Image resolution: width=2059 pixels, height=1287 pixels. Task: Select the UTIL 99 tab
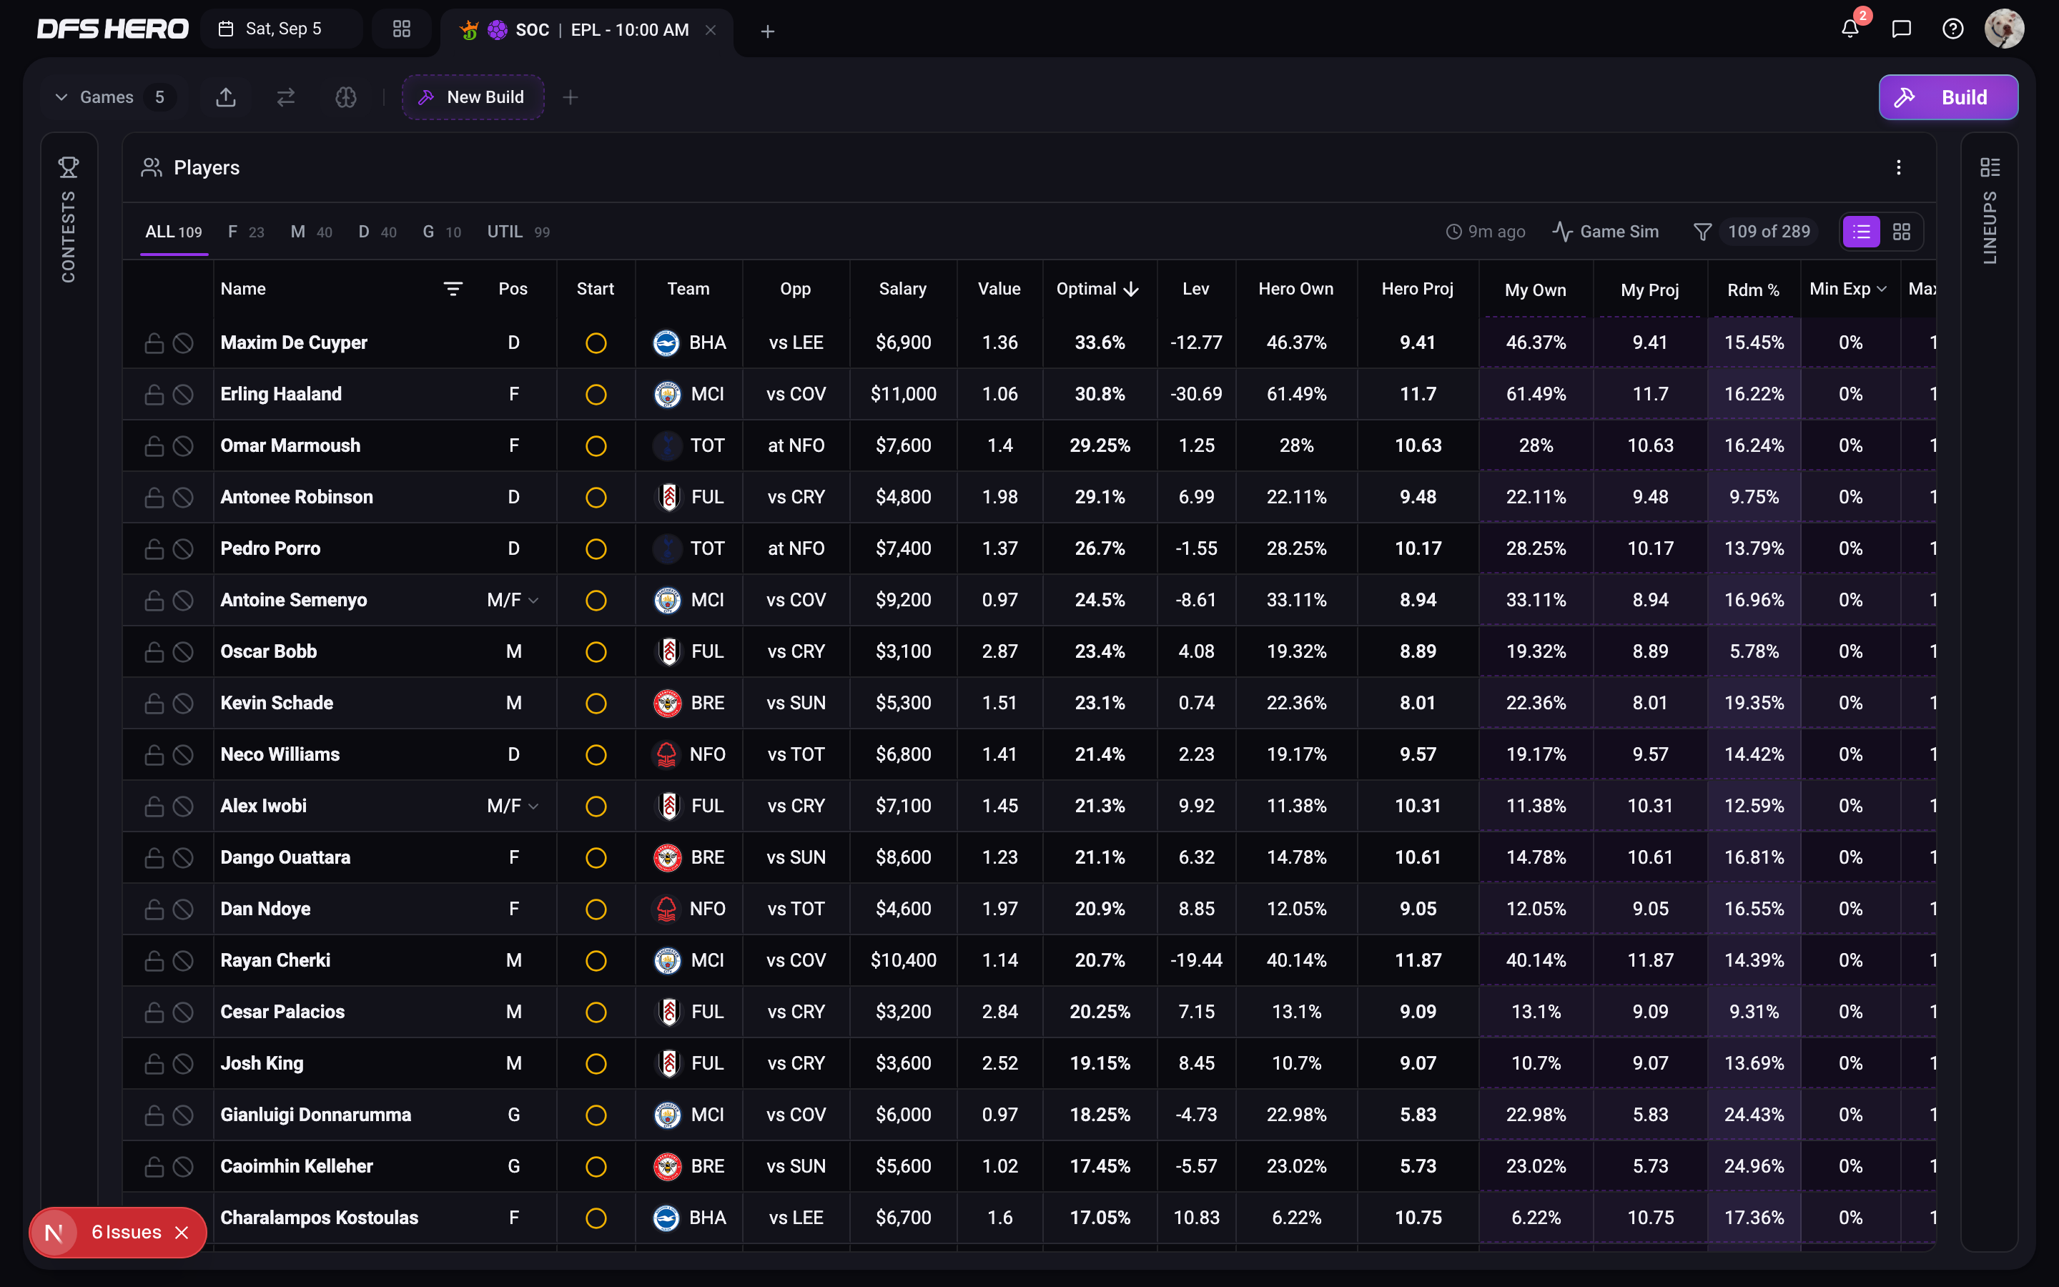(x=518, y=232)
